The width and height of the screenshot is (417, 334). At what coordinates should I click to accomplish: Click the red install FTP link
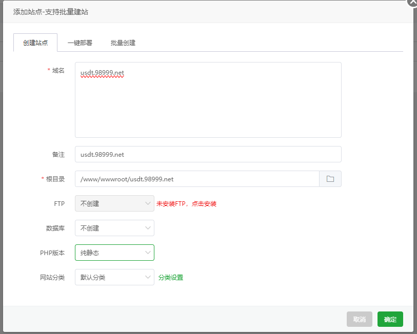coord(186,204)
